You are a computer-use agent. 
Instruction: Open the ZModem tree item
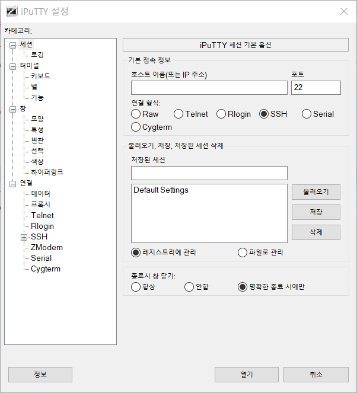(x=47, y=247)
